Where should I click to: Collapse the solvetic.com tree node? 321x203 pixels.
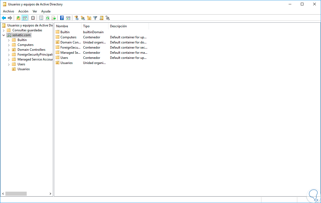point(4,35)
